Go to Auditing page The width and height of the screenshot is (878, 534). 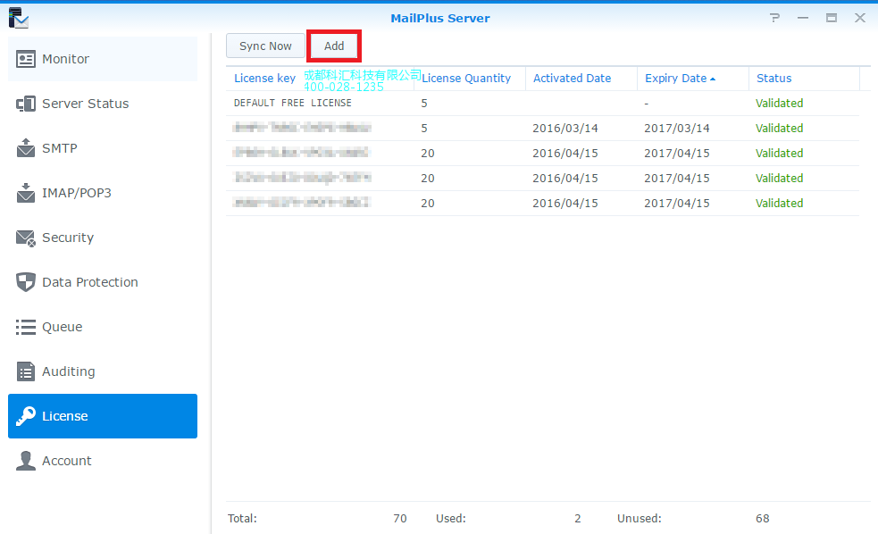[x=103, y=371]
